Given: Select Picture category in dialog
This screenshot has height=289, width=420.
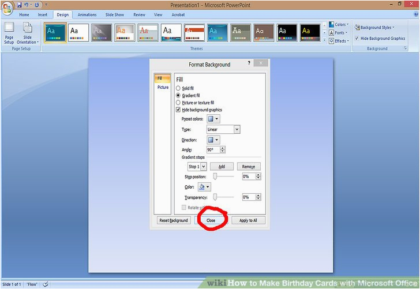Looking at the screenshot, I should 163,87.
